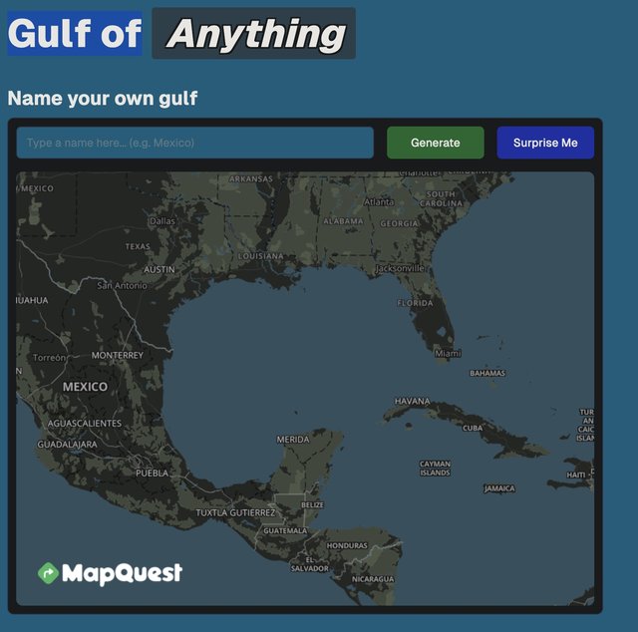The height and width of the screenshot is (632, 638).
Task: Click the CAYMAN ISLANDS label
Action: click(435, 468)
